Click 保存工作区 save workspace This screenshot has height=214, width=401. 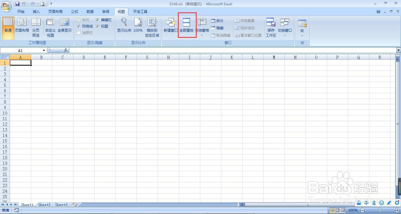pyautogui.click(x=271, y=28)
